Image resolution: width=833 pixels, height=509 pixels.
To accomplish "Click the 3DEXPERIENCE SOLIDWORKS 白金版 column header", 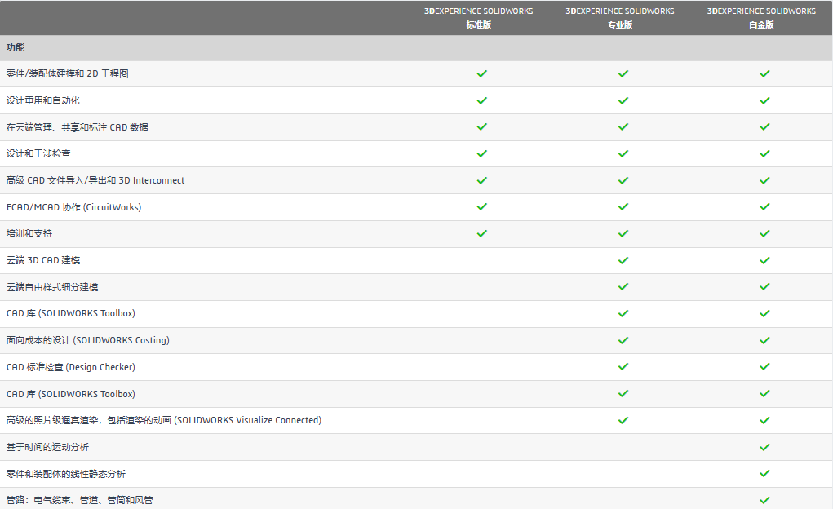I will (x=761, y=17).
